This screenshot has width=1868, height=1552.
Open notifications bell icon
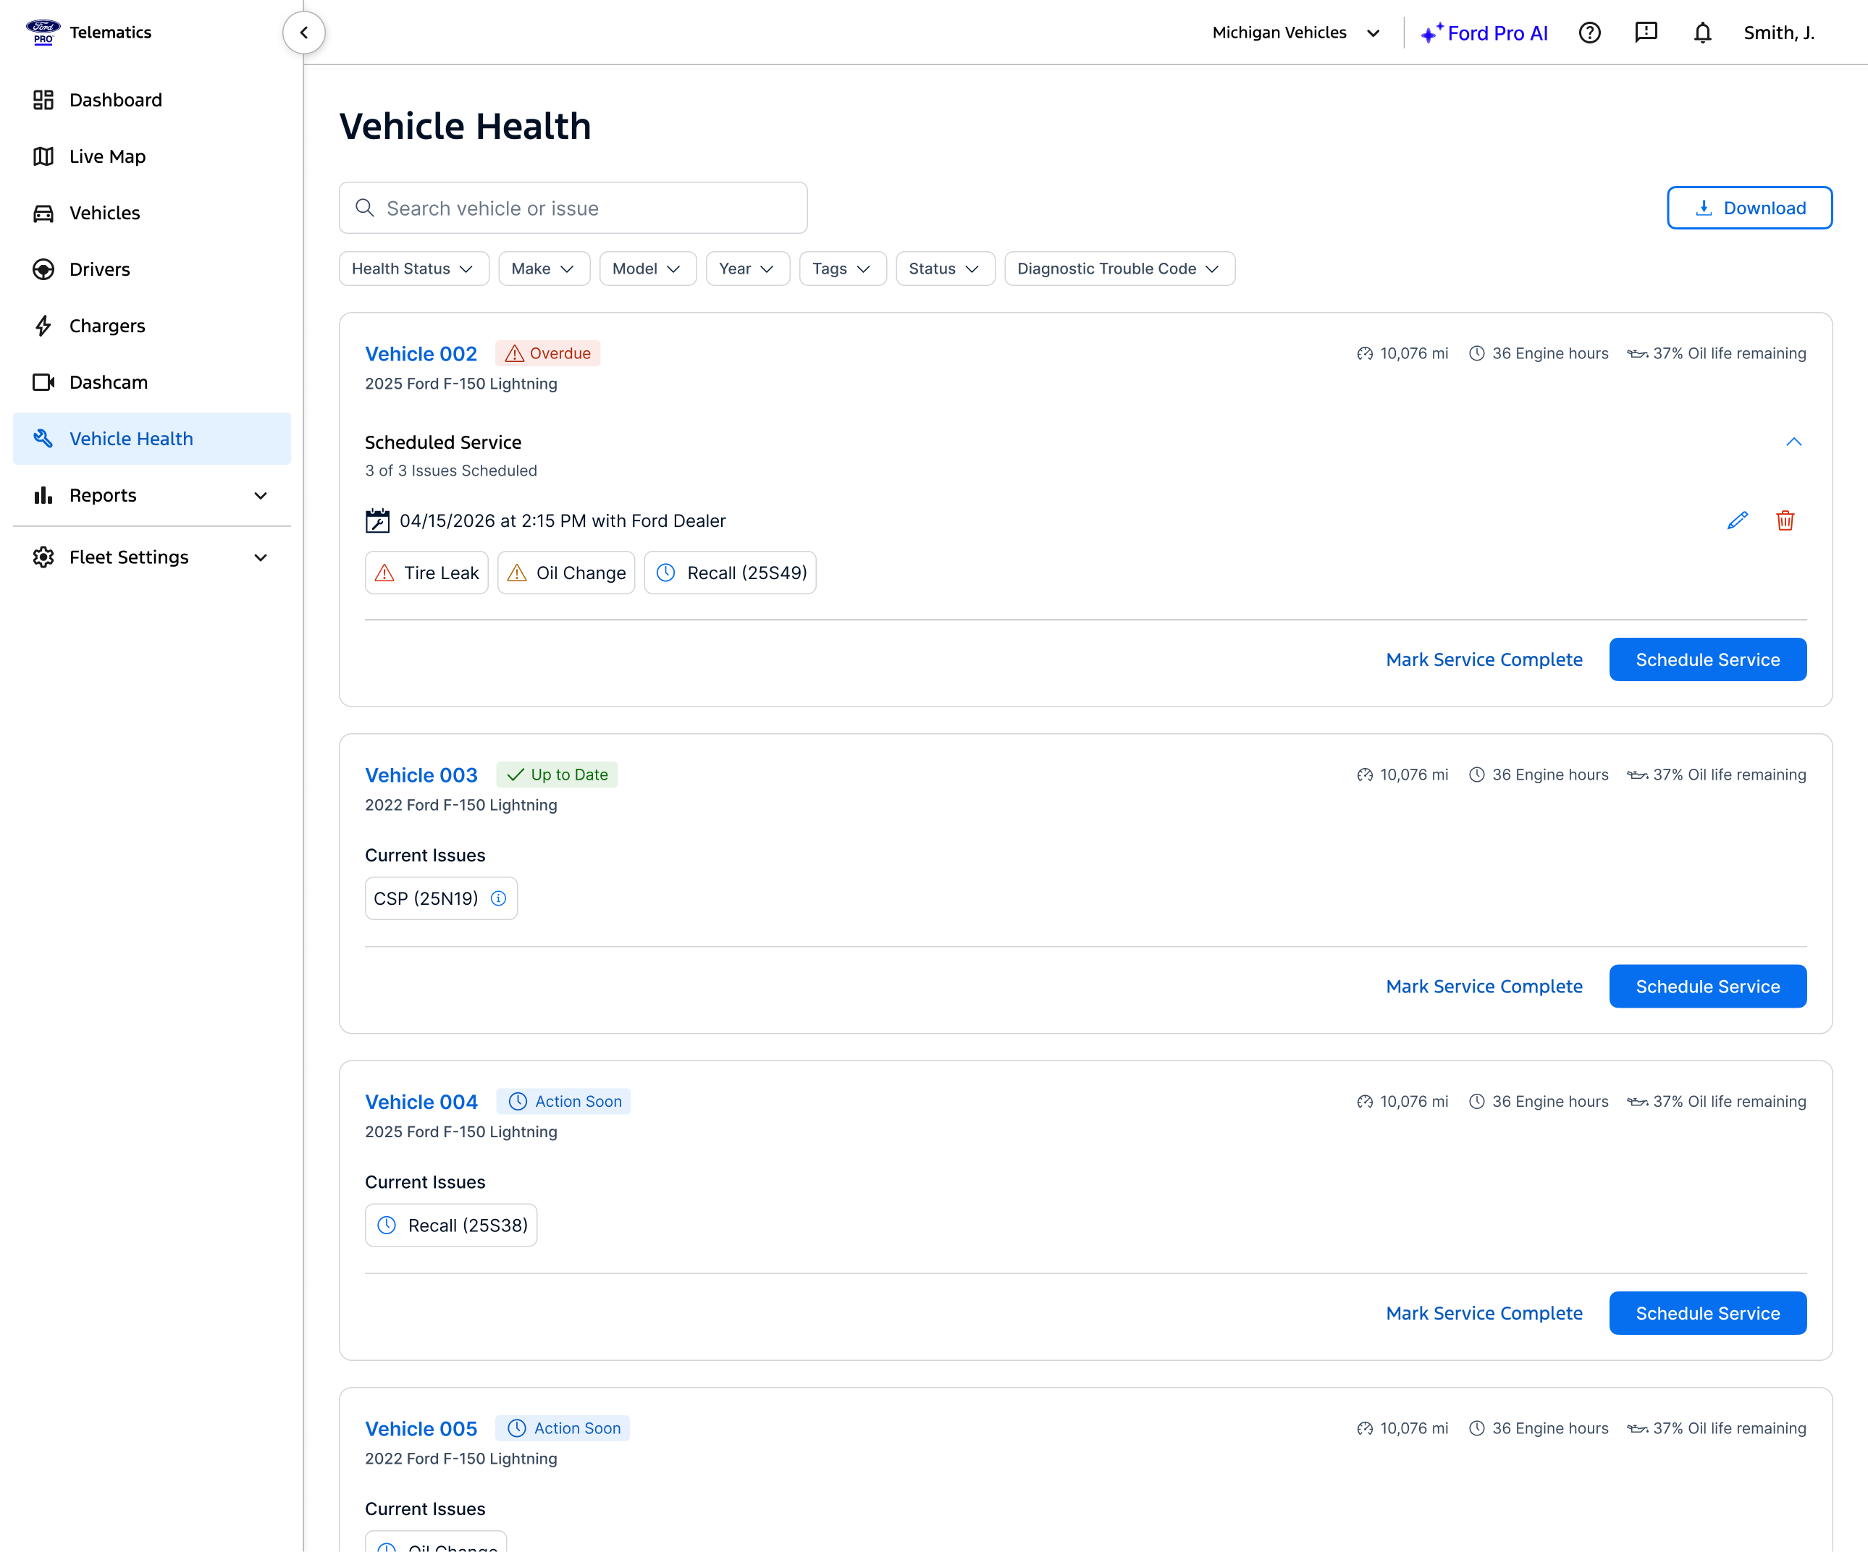click(1701, 33)
